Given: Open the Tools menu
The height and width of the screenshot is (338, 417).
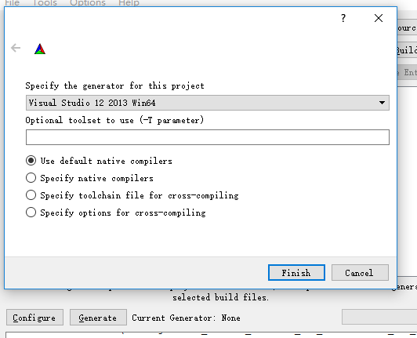Looking at the screenshot, I should [45, 3].
